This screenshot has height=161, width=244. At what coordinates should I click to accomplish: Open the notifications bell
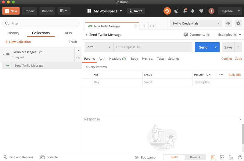tap(193, 11)
